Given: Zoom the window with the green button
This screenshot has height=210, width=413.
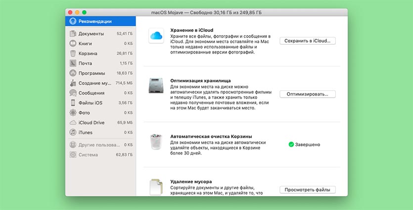Looking at the screenshot, I should tap(84, 12).
